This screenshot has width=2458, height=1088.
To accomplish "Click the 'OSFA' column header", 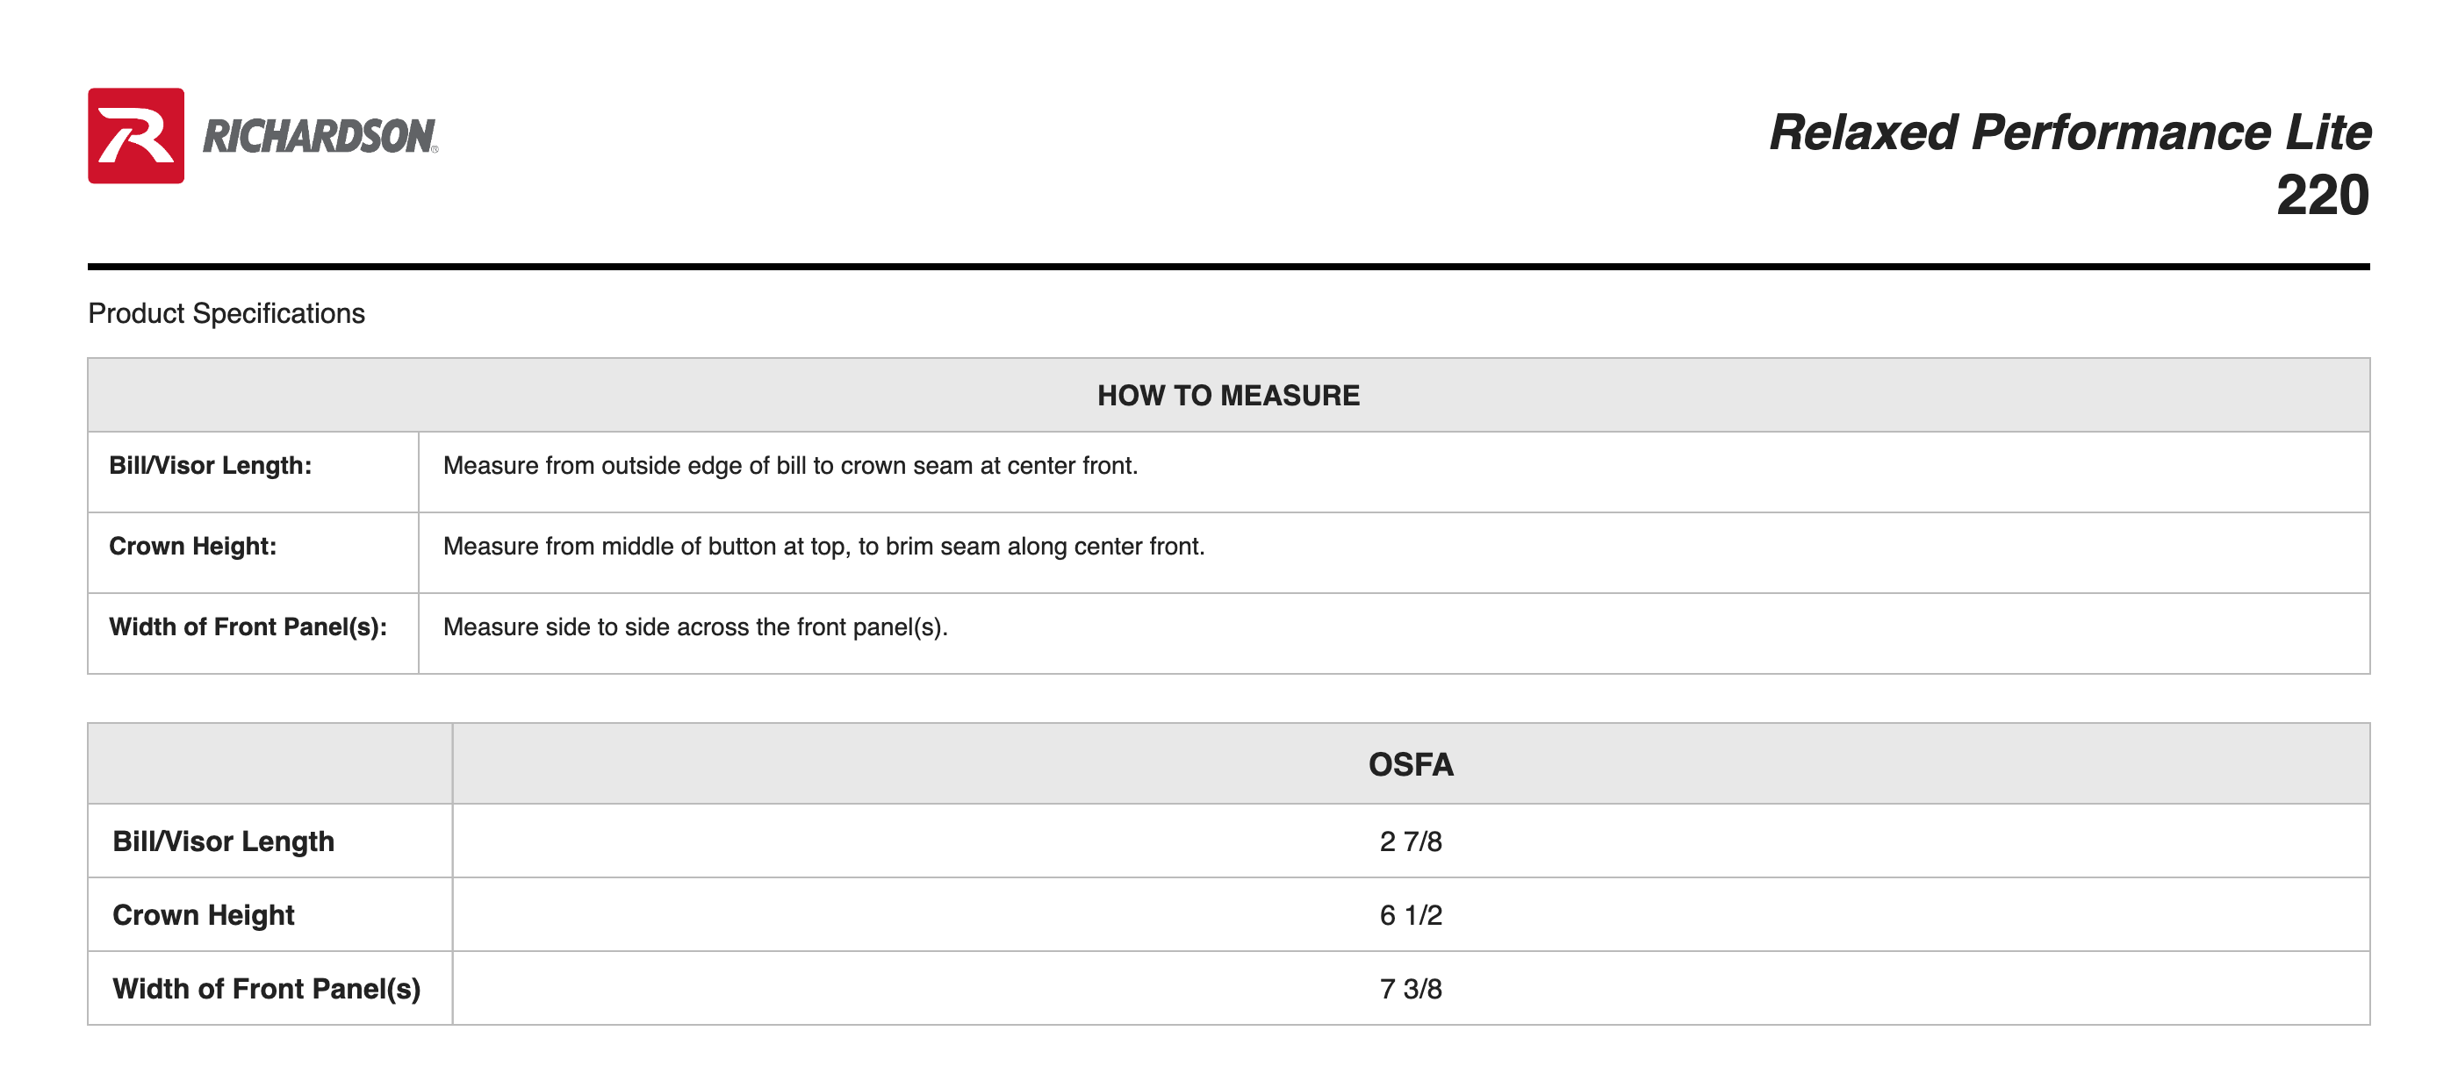I will point(1411,763).
